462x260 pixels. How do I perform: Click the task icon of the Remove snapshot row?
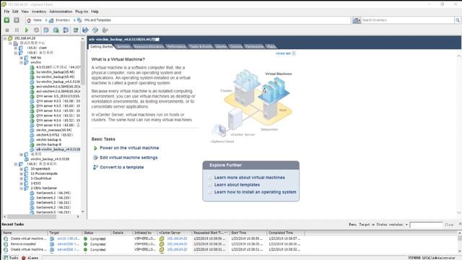6,244
